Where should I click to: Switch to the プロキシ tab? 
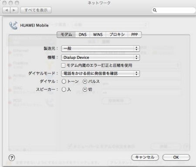pyautogui.click(x=117, y=34)
